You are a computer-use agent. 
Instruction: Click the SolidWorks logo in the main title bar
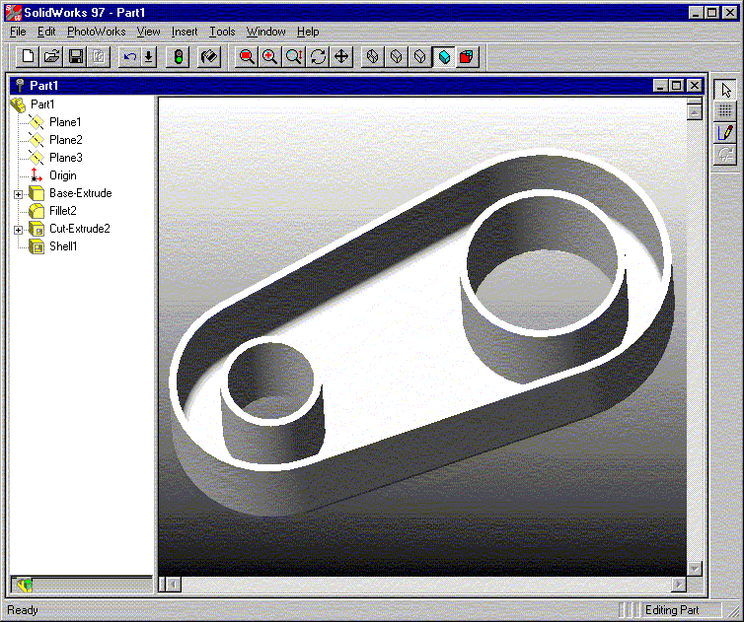(13, 13)
